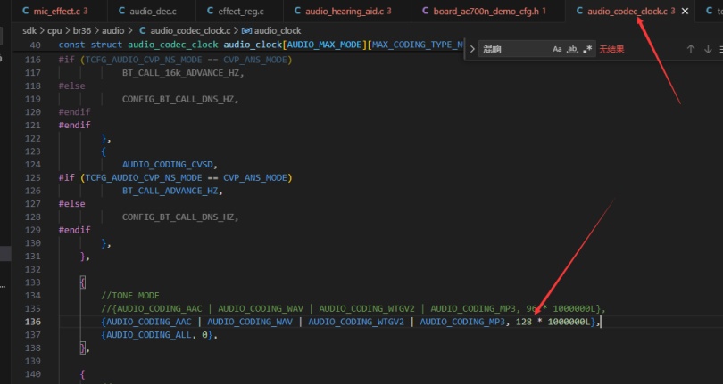This screenshot has width=723, height=384.
Task: Click BT_CALL_ADVANCE_HZ on line 126
Action: 170,191
